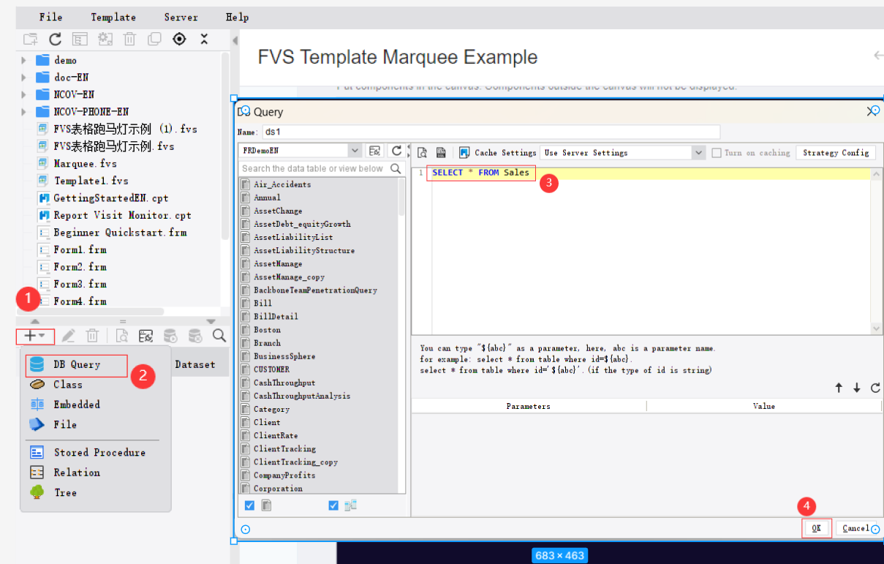The width and height of the screenshot is (884, 564).
Task: Toggle the rightmost checkbox under the table list
Action: [333, 505]
